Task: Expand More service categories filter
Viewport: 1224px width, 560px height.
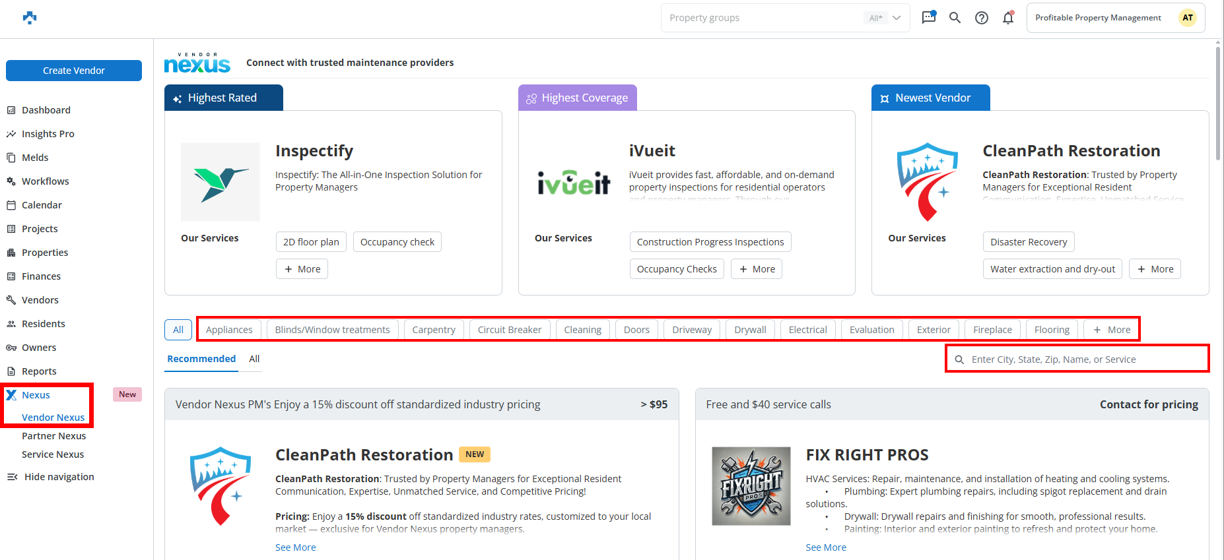Action: coord(1111,330)
